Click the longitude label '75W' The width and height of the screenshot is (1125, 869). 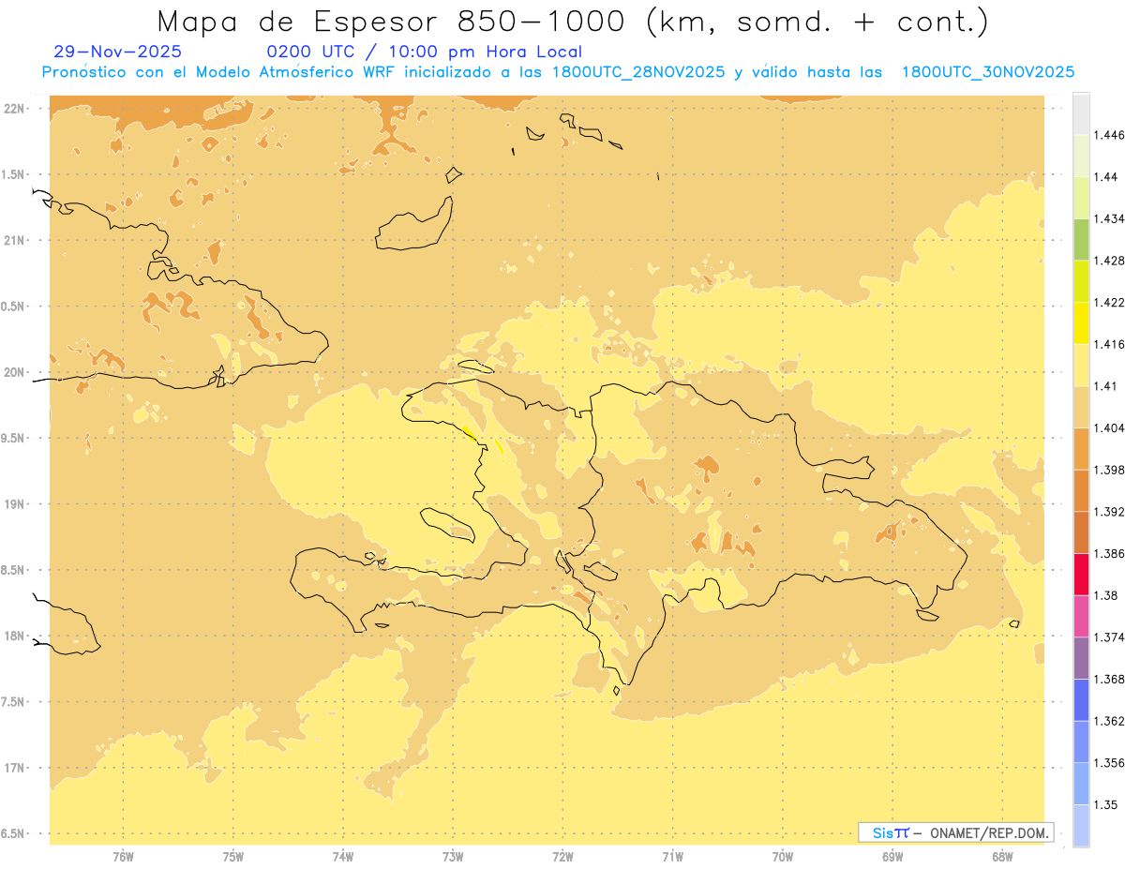pos(233,857)
